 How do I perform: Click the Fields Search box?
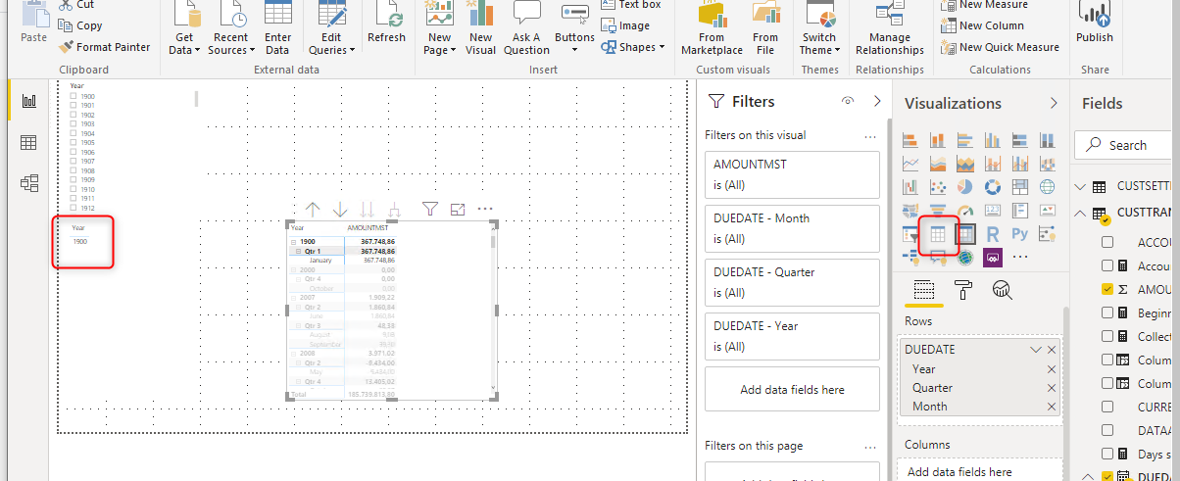point(1129,145)
